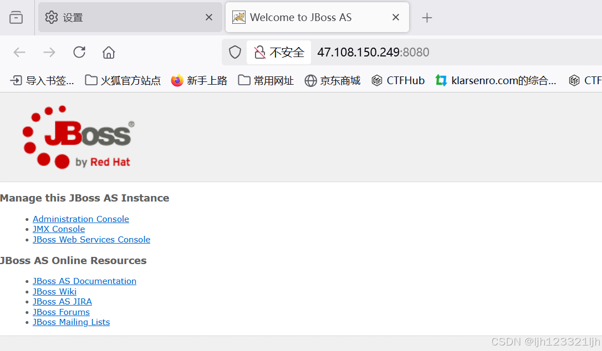Open a new tab with the plus button

pos(427,18)
